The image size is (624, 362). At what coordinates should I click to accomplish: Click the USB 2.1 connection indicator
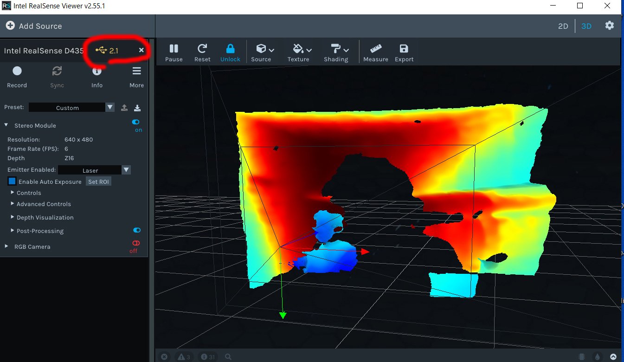click(107, 51)
